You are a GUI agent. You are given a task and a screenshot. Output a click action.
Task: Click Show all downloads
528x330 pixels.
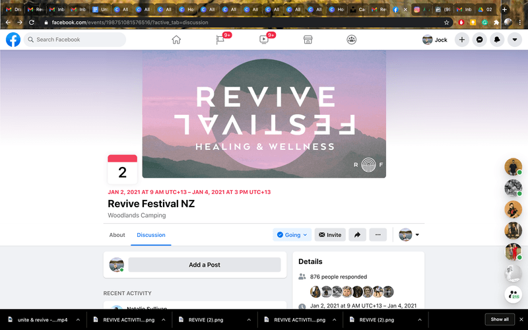click(500, 319)
